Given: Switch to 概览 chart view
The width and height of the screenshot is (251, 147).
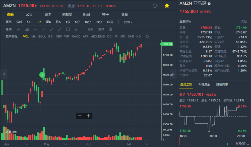Looking at the screenshot, I should 9,22.
